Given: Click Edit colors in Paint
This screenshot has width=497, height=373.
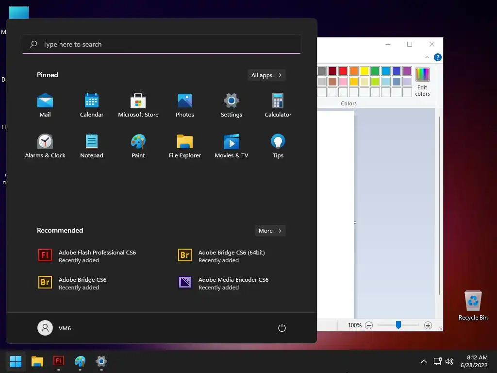Looking at the screenshot, I should point(422,82).
